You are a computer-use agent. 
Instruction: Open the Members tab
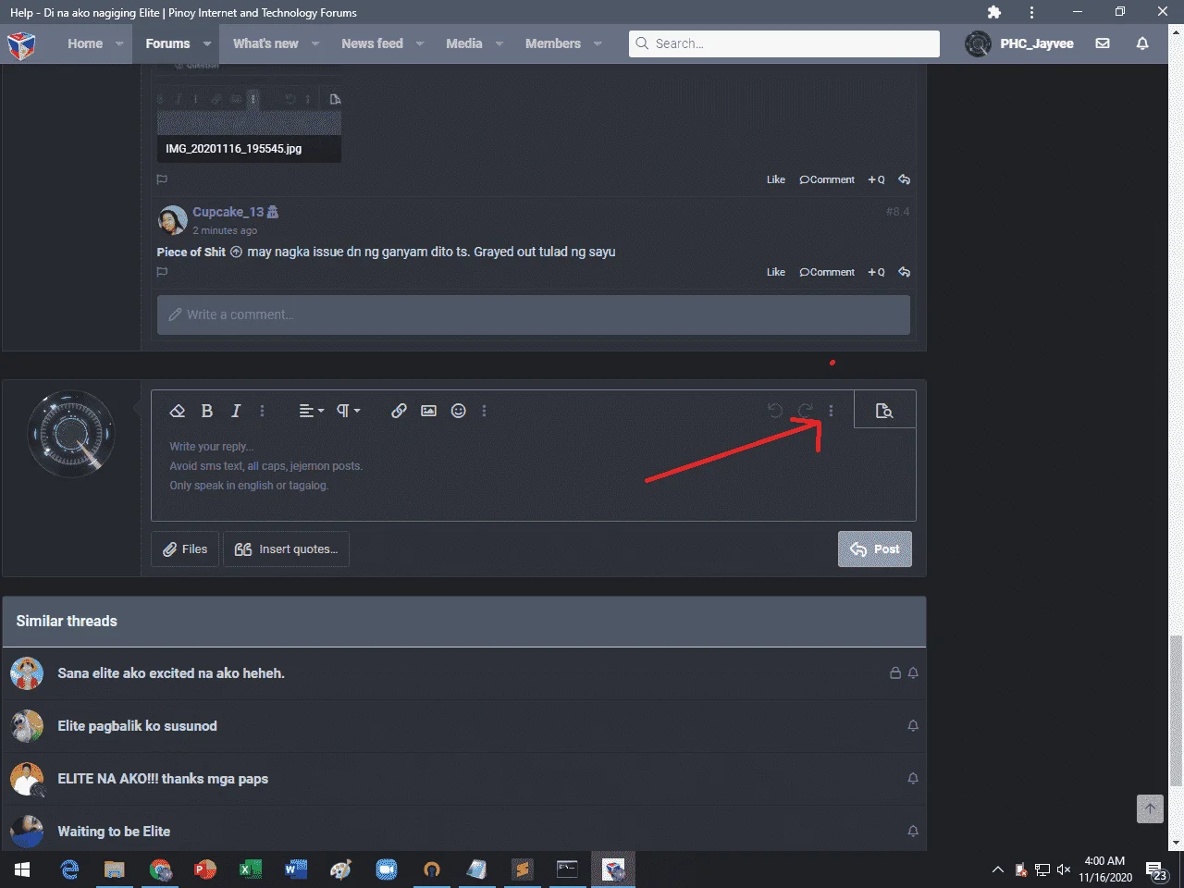click(553, 43)
